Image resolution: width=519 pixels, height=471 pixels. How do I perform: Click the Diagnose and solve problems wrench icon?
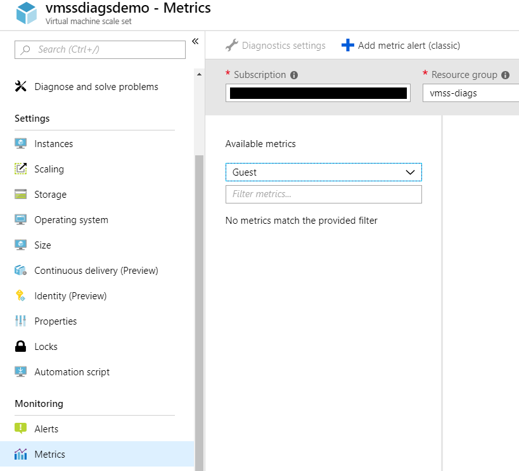(x=20, y=86)
